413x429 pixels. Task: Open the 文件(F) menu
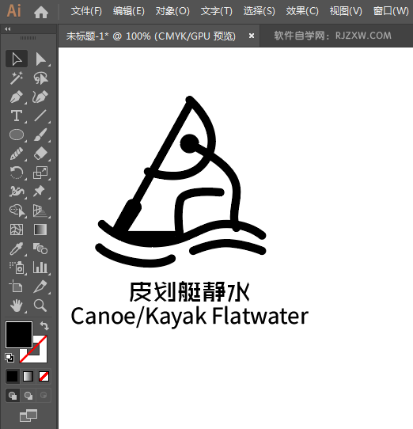(x=86, y=11)
